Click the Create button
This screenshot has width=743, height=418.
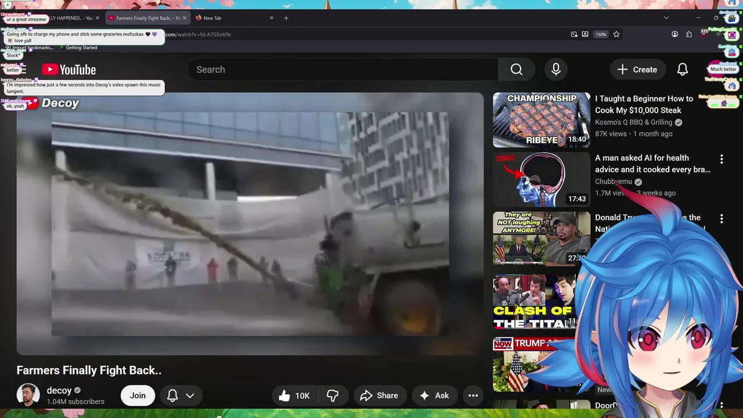(637, 70)
